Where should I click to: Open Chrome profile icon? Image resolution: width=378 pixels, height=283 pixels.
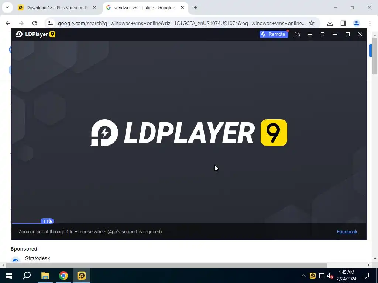(x=357, y=23)
